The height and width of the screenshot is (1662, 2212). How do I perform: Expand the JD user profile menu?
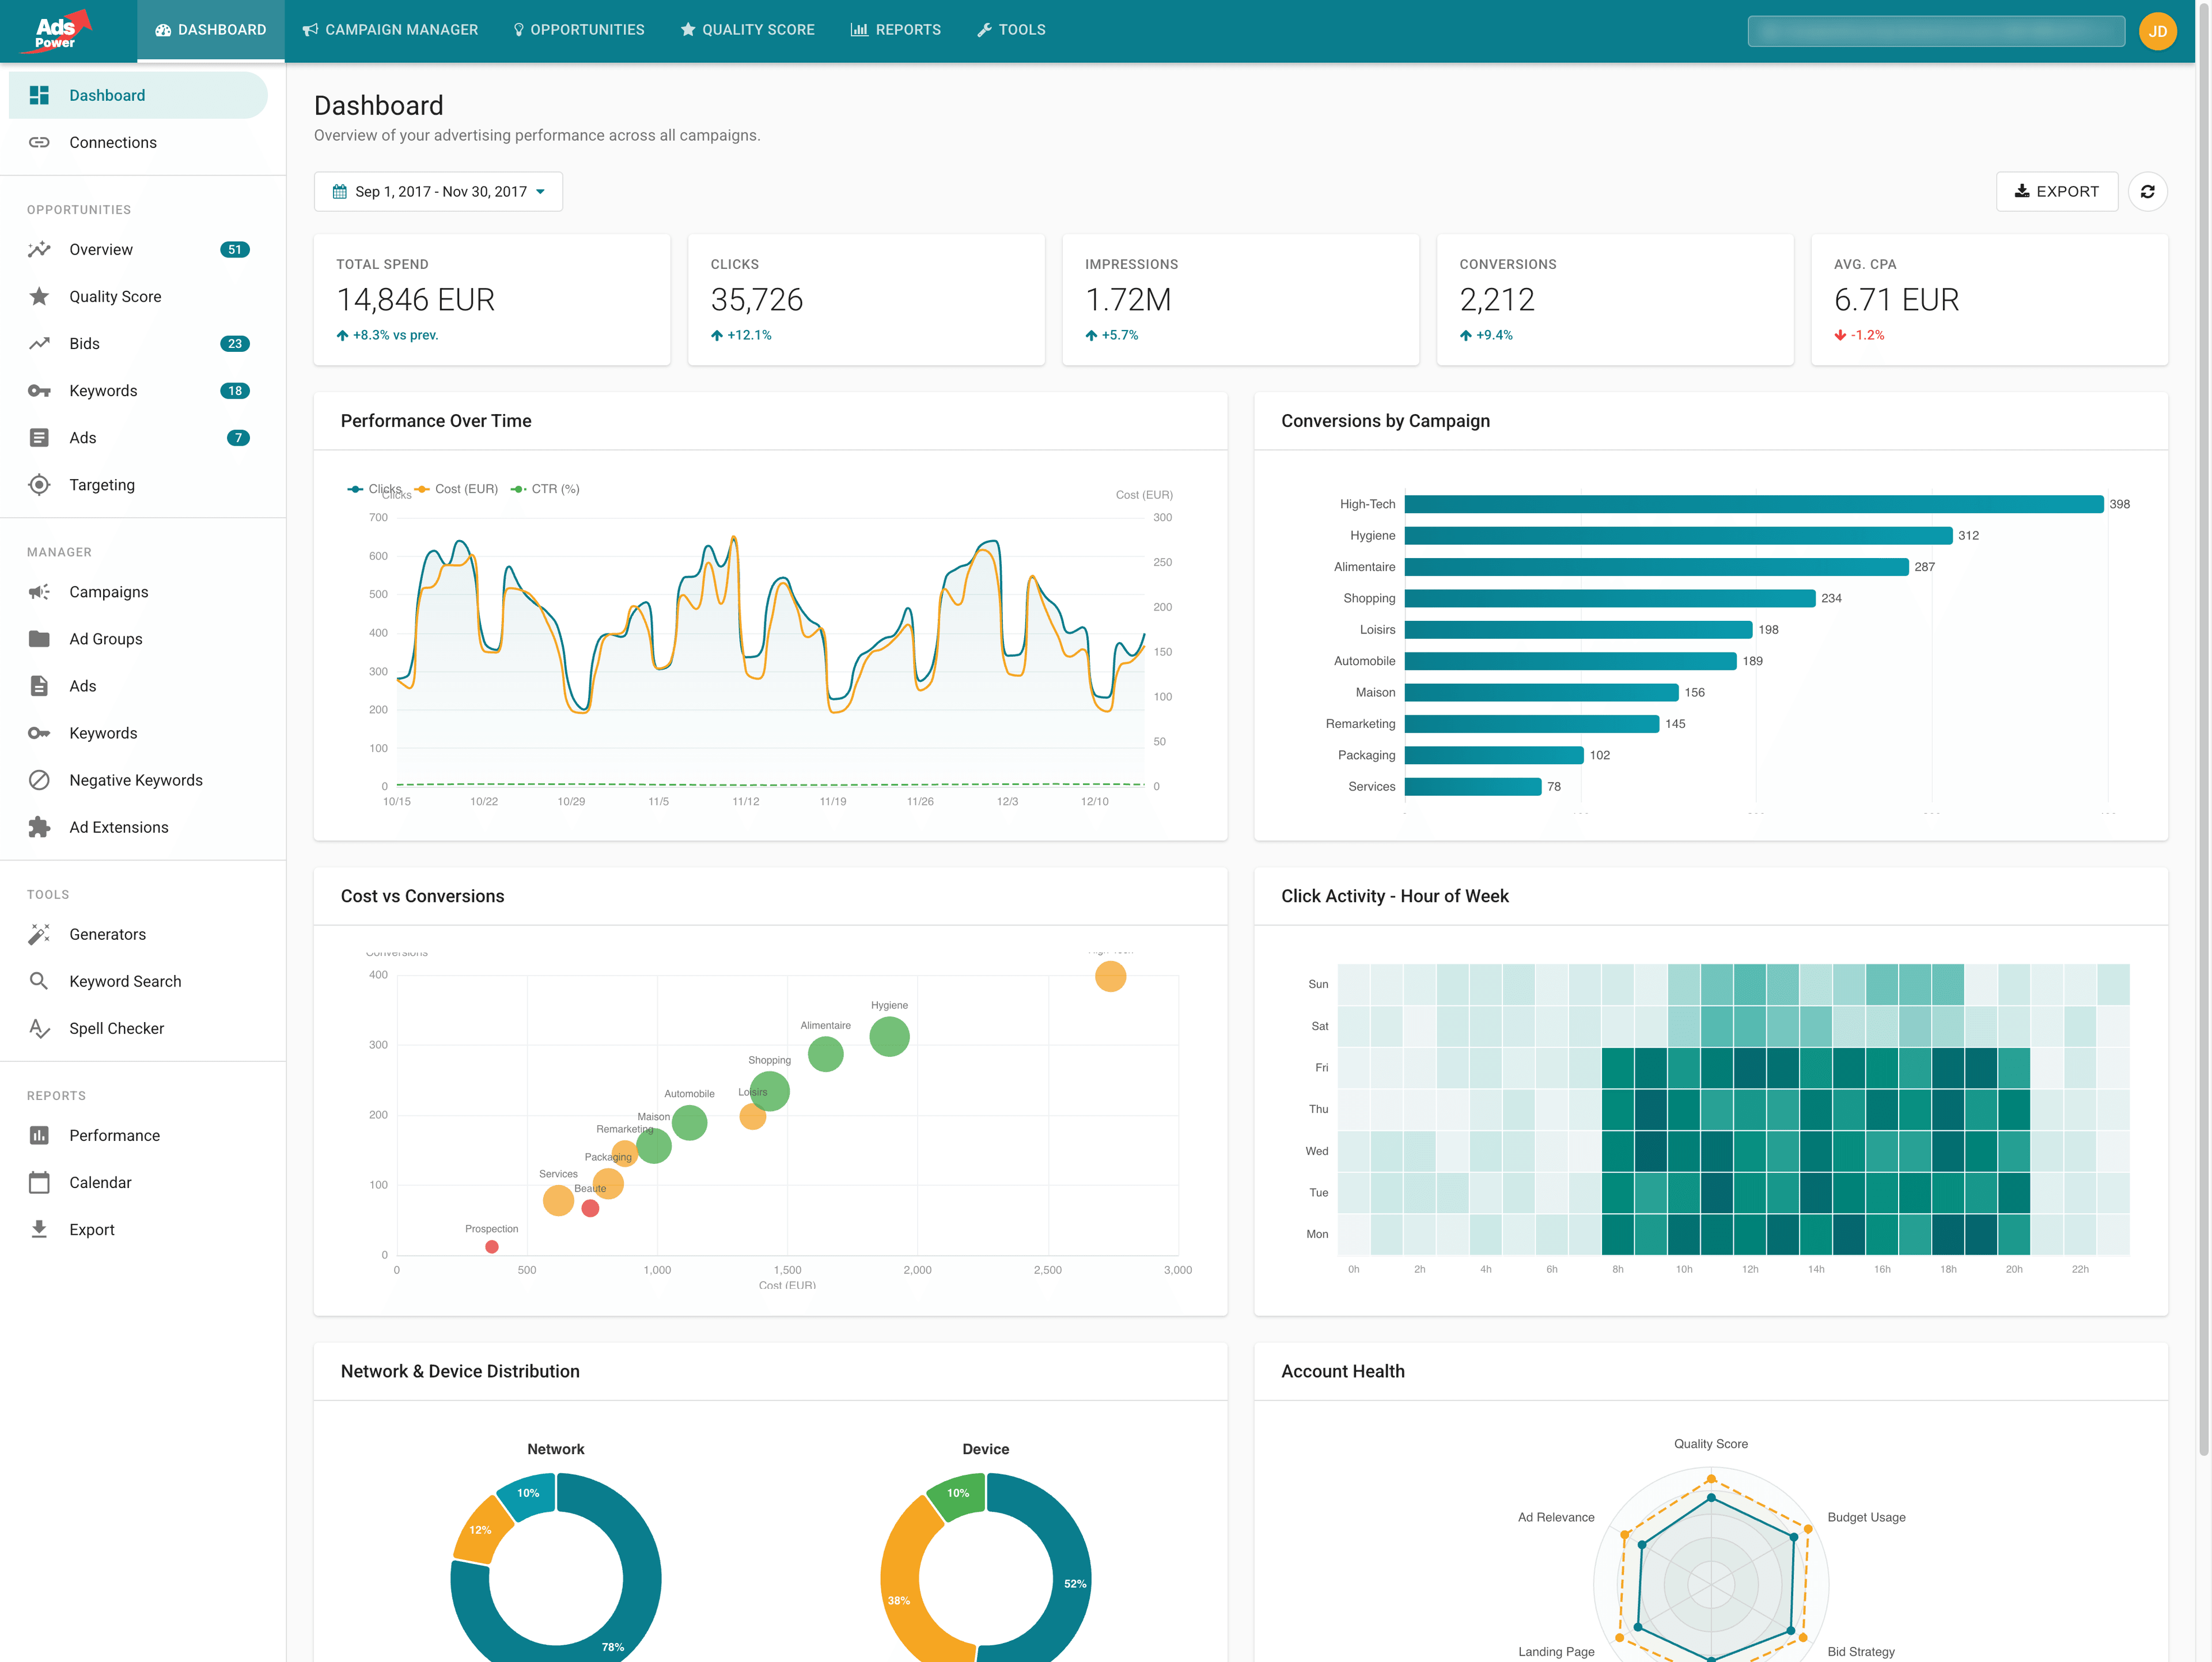tap(2158, 31)
